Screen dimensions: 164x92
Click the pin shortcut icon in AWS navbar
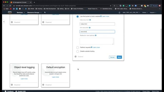pos(45,13)
